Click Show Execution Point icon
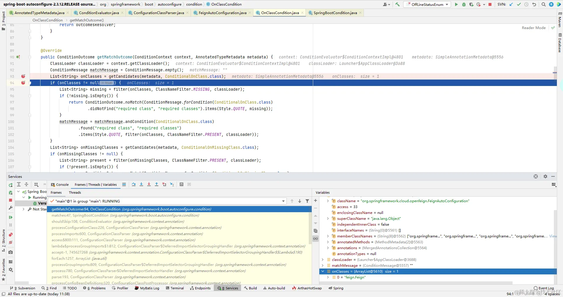The height and width of the screenshot is (297, 563). (124, 184)
